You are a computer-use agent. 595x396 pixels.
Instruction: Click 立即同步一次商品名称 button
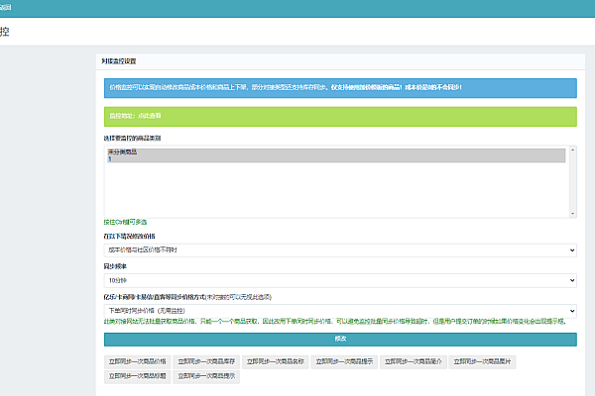(x=275, y=361)
